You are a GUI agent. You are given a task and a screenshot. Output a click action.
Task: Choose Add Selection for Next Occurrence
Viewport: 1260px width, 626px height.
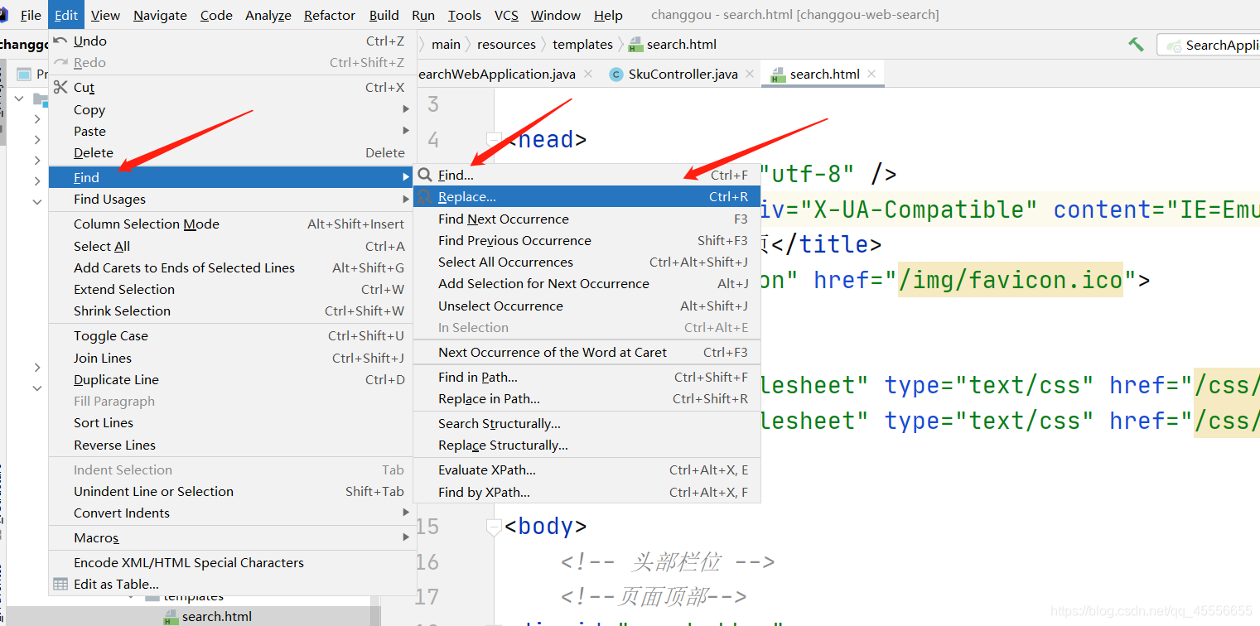(587, 283)
